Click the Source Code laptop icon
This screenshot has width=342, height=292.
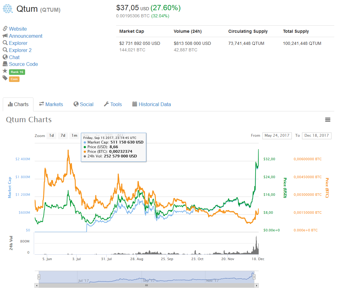click(5, 64)
